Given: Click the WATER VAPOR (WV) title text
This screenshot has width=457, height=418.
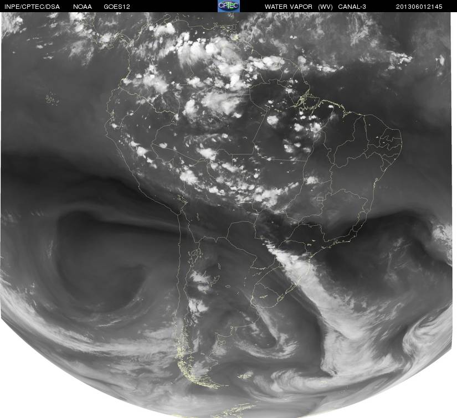Looking at the screenshot, I should tap(299, 7).
